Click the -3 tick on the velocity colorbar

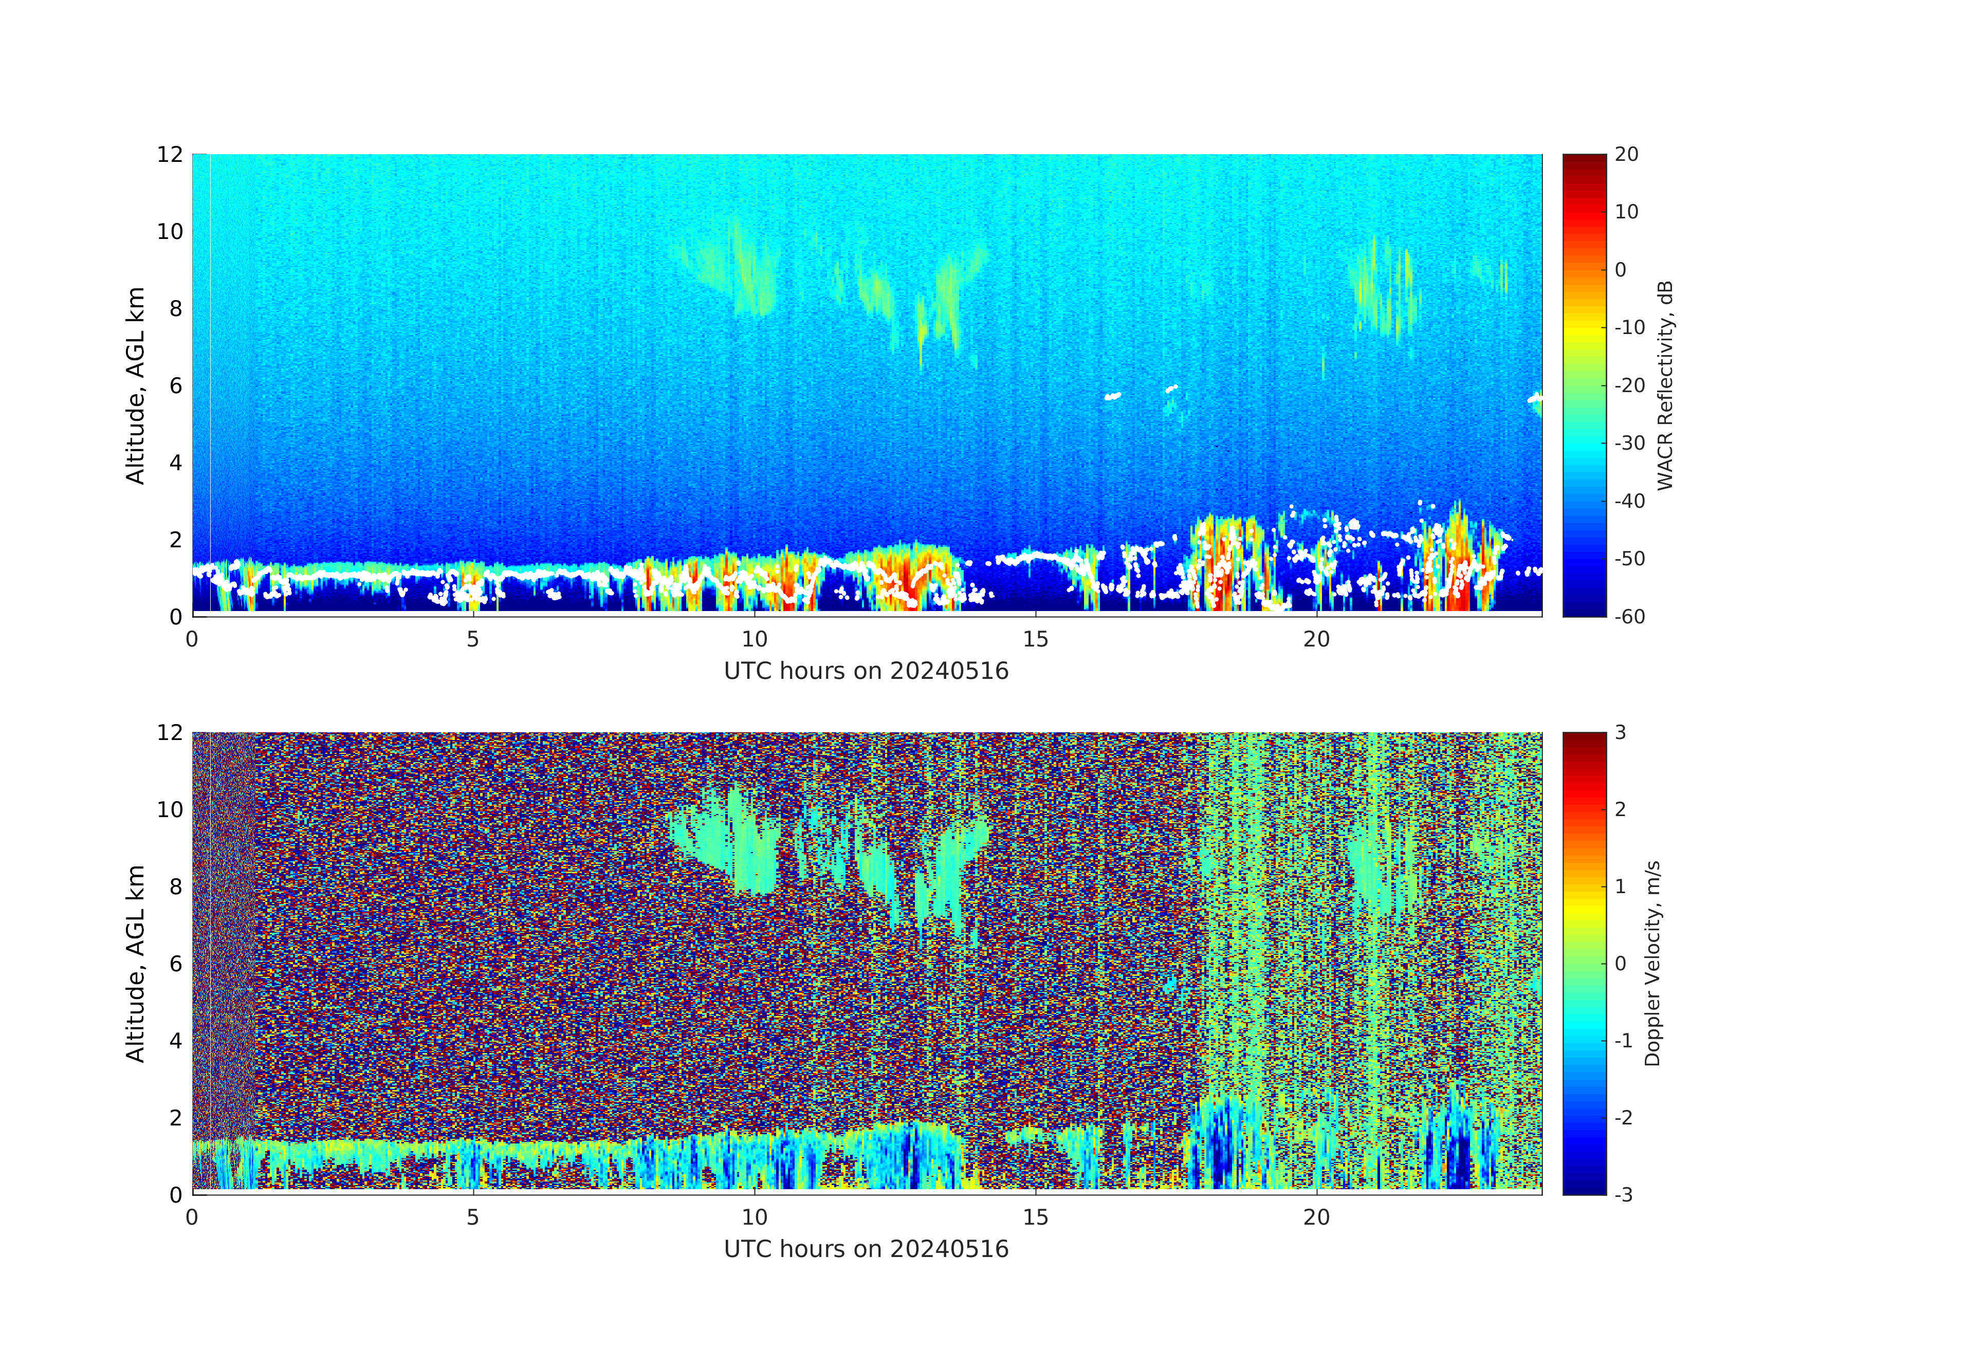tap(1623, 1194)
